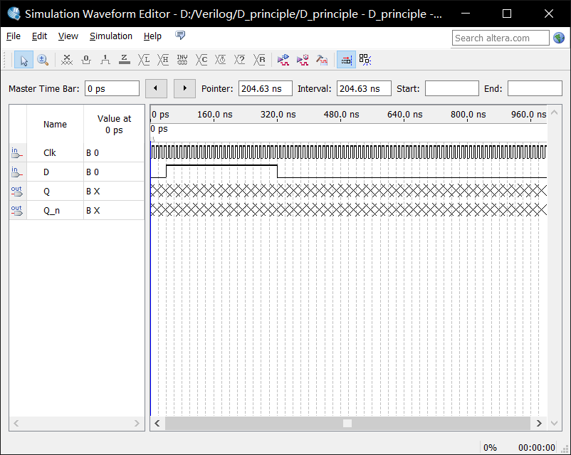Click the 640.0 ns timeline marker
Screen dimensions: 571x455
404,115
